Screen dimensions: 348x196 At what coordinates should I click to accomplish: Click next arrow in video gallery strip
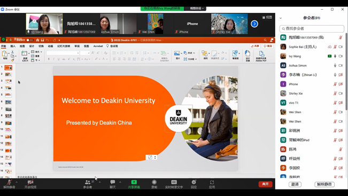click(254, 23)
